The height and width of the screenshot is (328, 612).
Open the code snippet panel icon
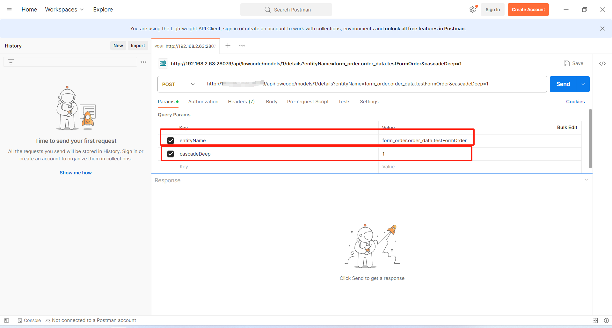pos(602,63)
